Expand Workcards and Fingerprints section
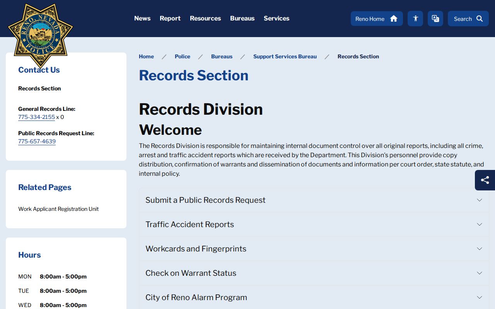The height and width of the screenshot is (309, 495). coord(314,249)
